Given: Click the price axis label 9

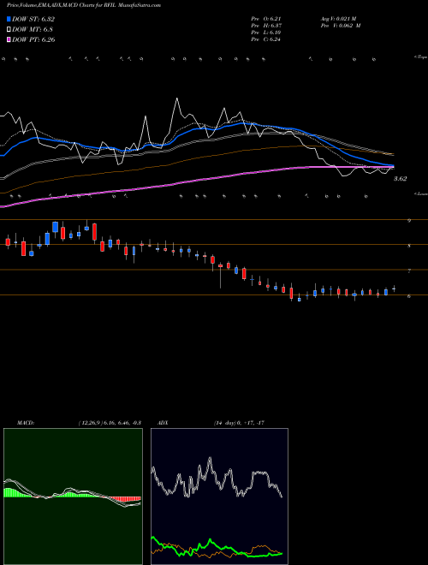Looking at the screenshot, I should pyautogui.click(x=409, y=221).
